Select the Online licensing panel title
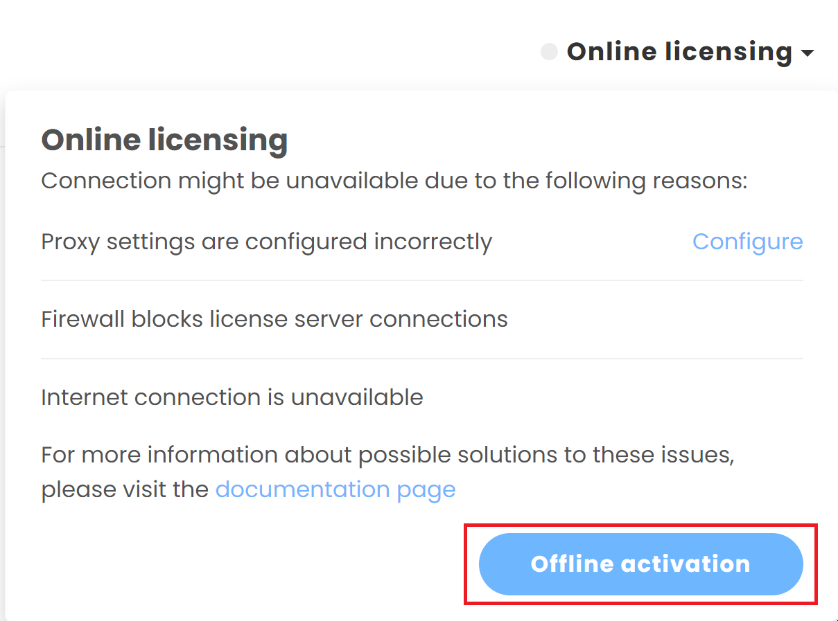This screenshot has width=838, height=621. (164, 140)
